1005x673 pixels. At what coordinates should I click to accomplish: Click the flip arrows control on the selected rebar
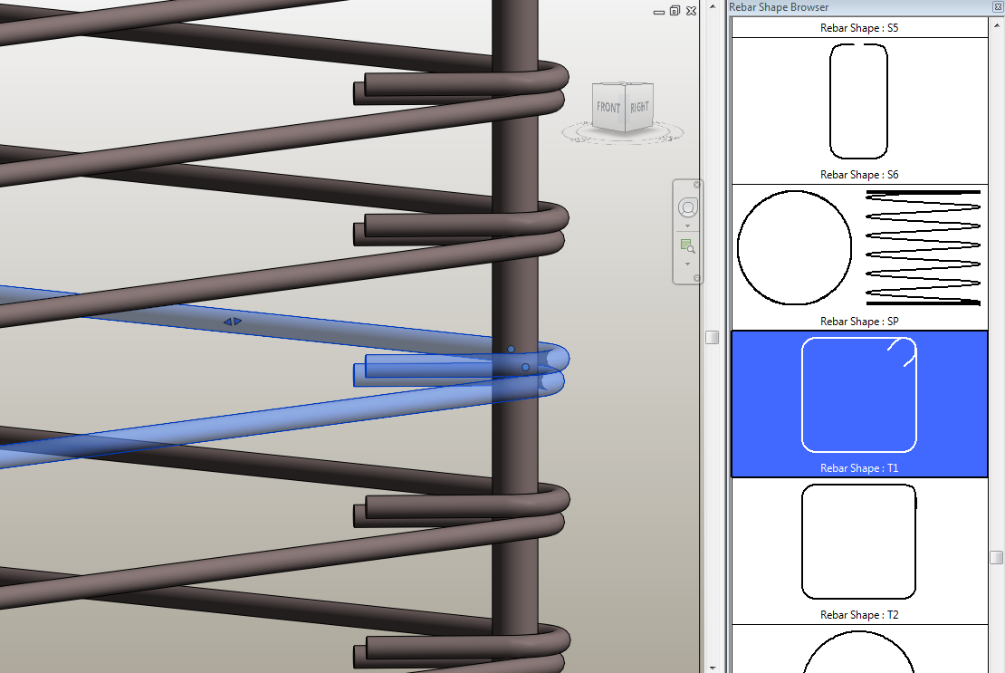point(232,322)
